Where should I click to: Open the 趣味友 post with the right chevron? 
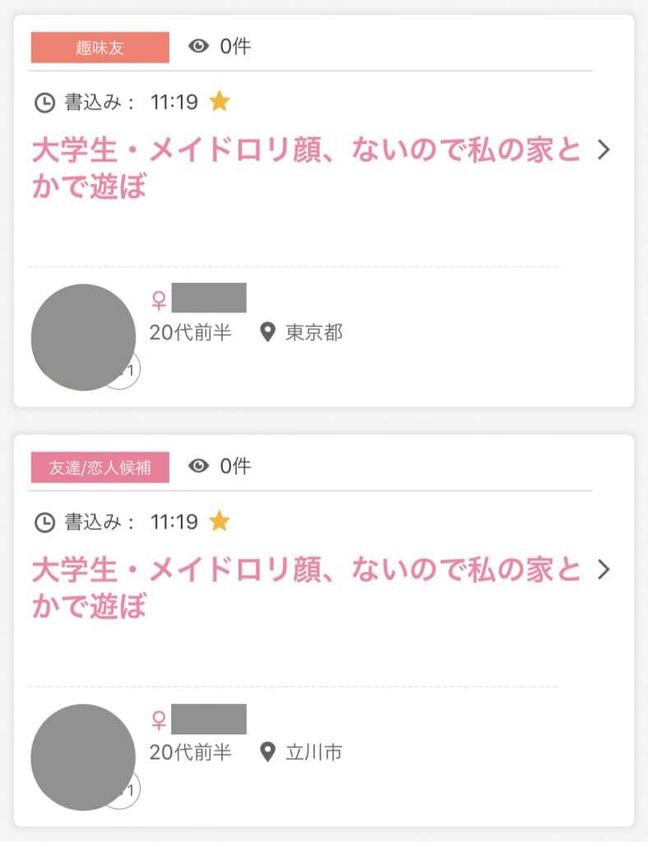pyautogui.click(x=604, y=150)
